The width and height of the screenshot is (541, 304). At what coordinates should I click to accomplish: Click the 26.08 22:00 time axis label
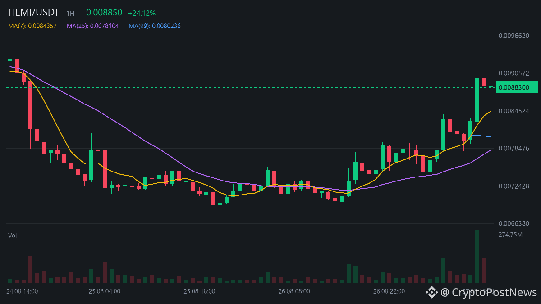click(x=389, y=291)
